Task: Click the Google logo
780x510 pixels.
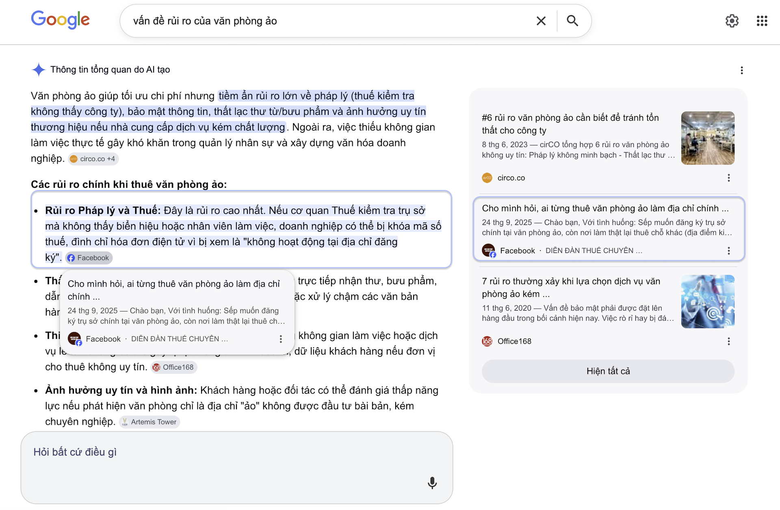Action: point(60,19)
